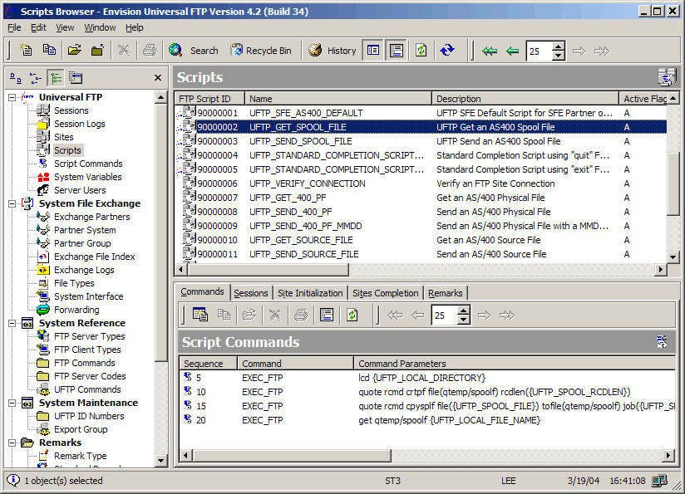Collapse the System Maintenance tree node
The width and height of the screenshot is (685, 494).
pos(12,403)
